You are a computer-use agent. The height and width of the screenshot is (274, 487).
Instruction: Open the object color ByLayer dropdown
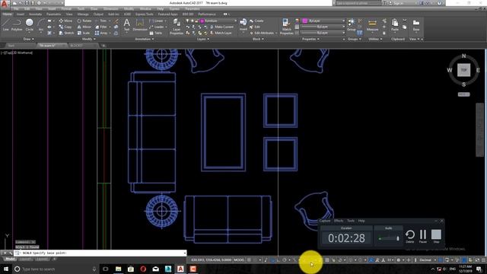tap(323, 21)
